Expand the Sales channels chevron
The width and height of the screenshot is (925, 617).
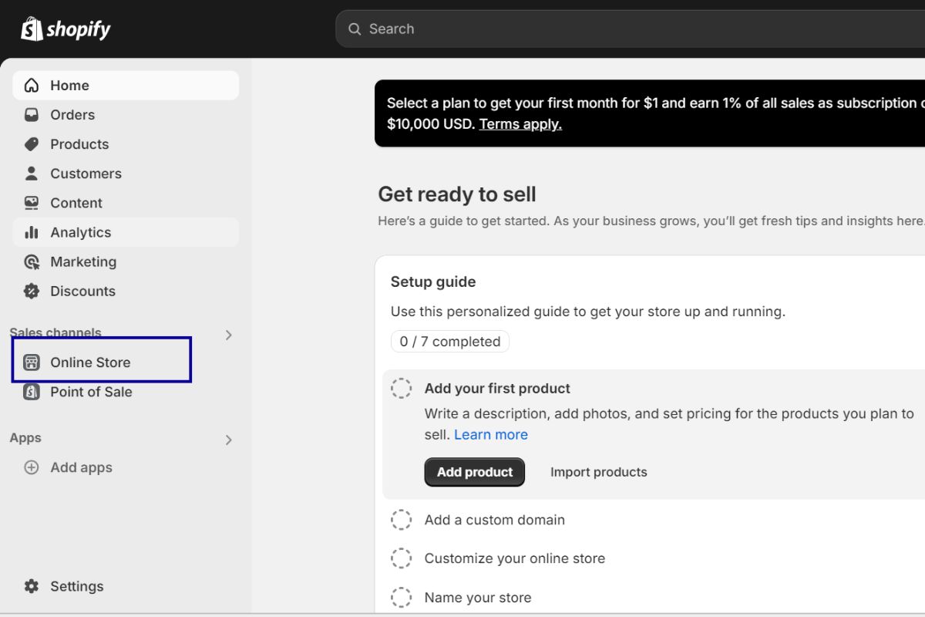click(x=228, y=335)
